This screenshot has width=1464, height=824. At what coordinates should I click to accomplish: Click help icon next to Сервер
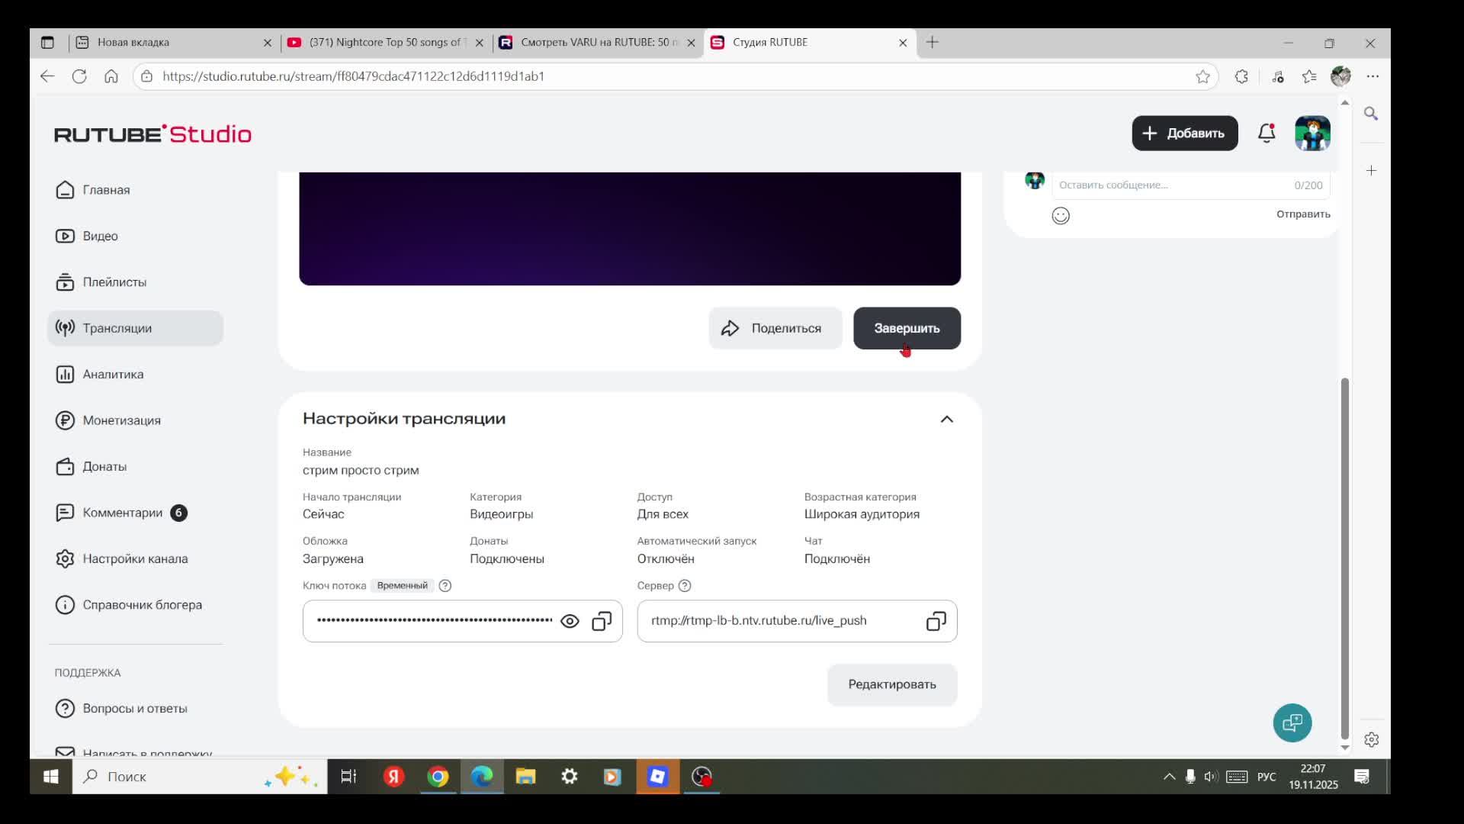tap(685, 586)
